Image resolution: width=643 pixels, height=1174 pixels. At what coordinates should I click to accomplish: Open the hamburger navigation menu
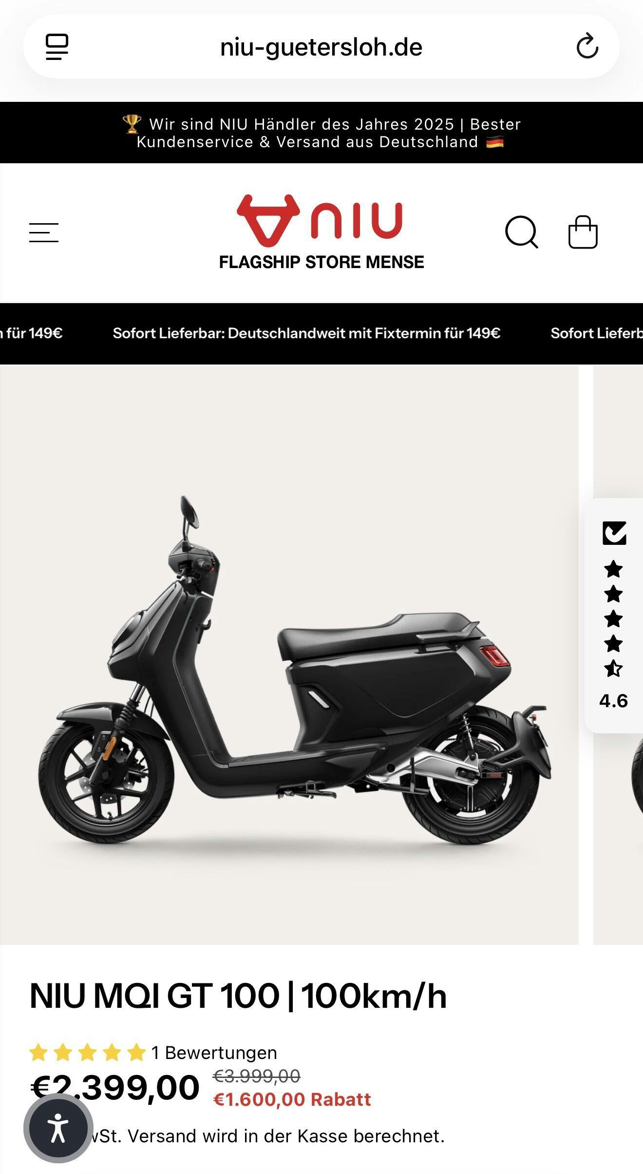coord(44,232)
